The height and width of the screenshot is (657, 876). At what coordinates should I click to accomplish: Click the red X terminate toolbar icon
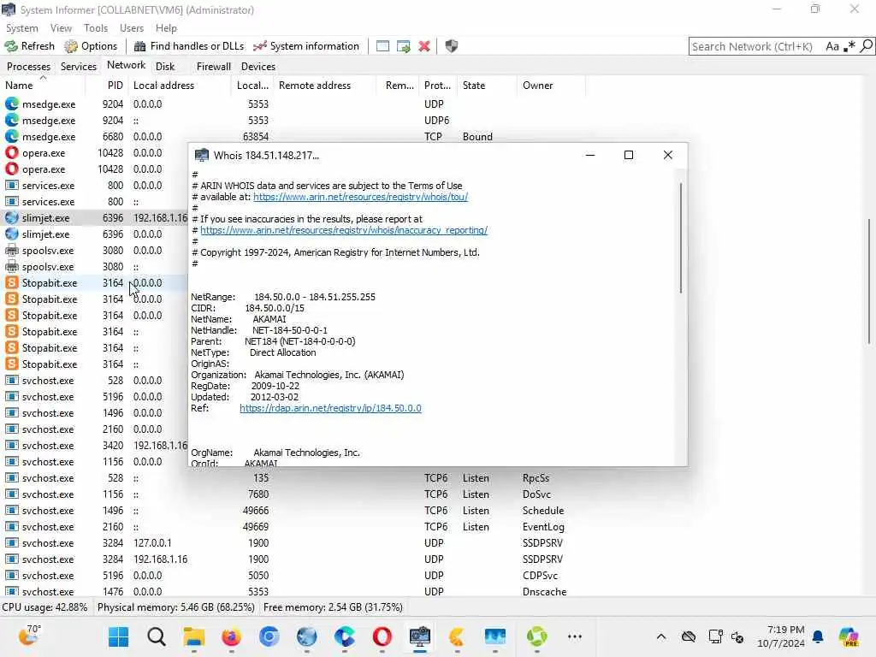[424, 46]
